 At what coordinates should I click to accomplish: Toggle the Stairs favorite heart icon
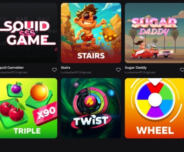[118, 70]
